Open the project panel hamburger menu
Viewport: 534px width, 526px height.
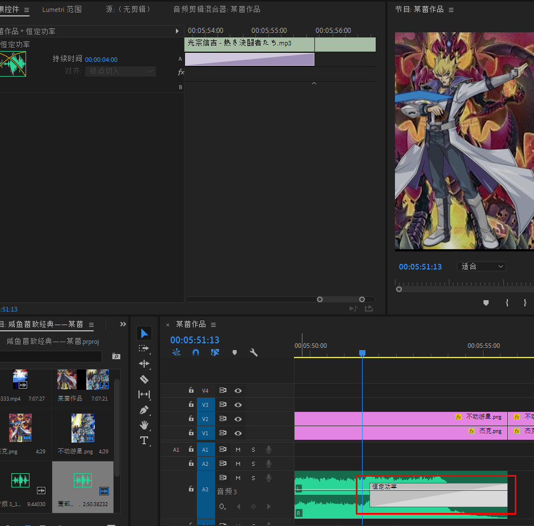tap(91, 325)
